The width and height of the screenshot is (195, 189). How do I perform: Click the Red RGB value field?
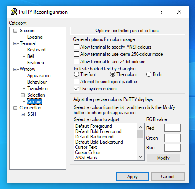pyautogui.click(x=172, y=128)
